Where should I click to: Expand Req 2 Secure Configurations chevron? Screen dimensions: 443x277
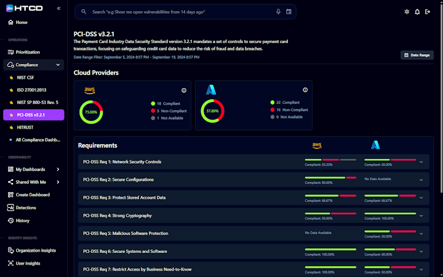tap(421, 180)
